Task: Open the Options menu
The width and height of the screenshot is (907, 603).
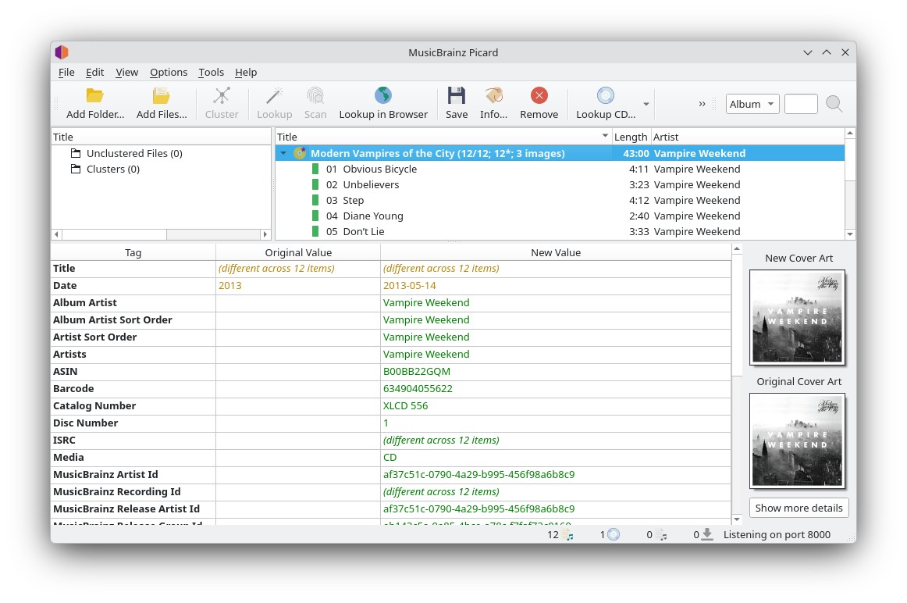Action: pos(169,73)
